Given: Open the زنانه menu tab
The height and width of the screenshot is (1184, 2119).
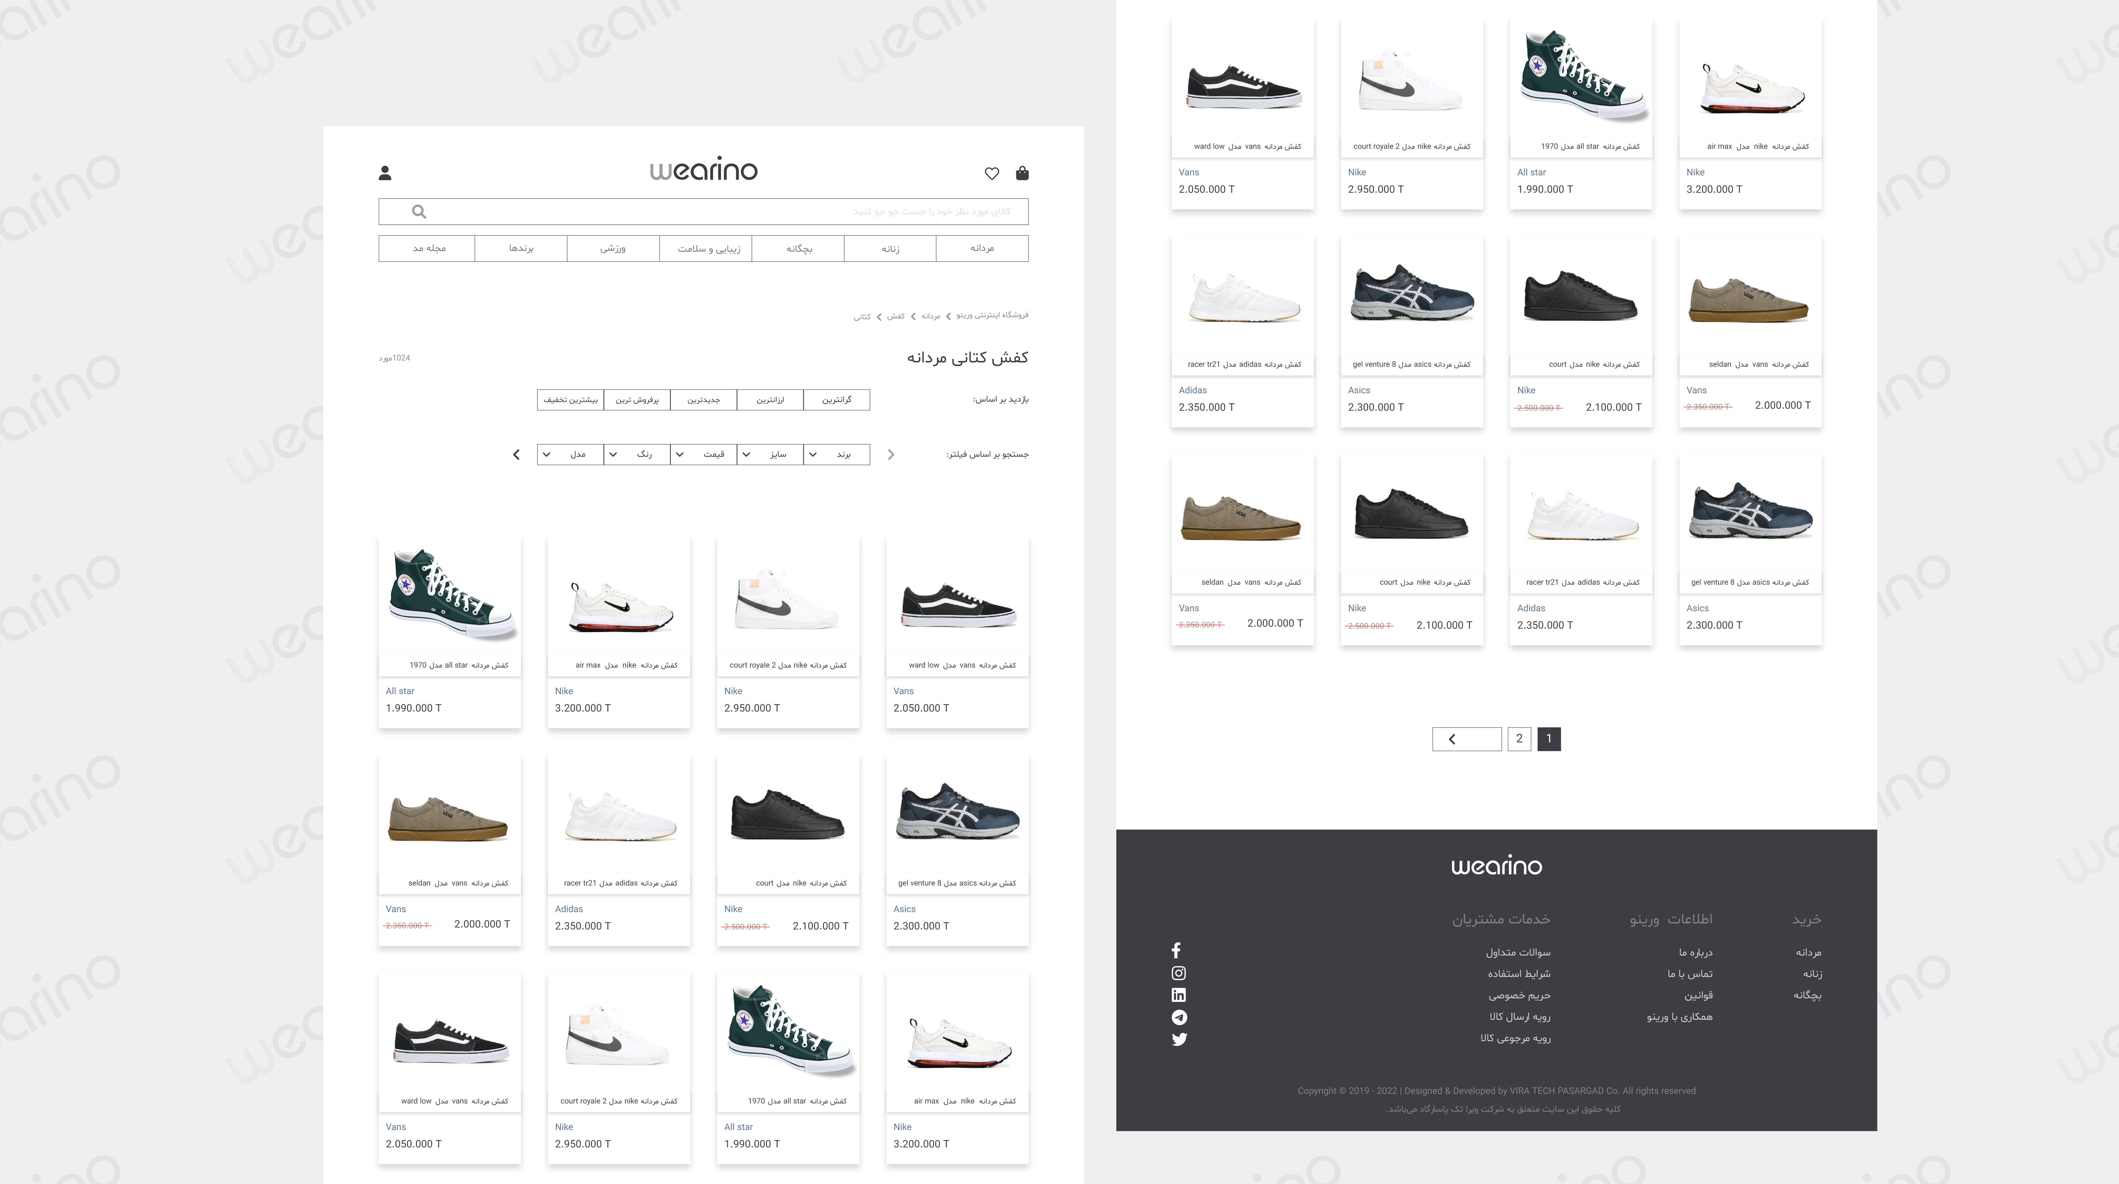Looking at the screenshot, I should tap(890, 248).
